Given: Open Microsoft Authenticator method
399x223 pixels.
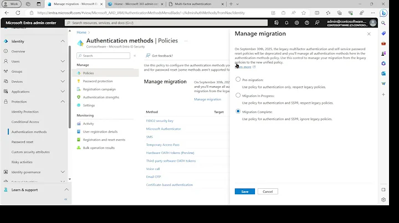Looking at the screenshot, I should pos(163,129).
